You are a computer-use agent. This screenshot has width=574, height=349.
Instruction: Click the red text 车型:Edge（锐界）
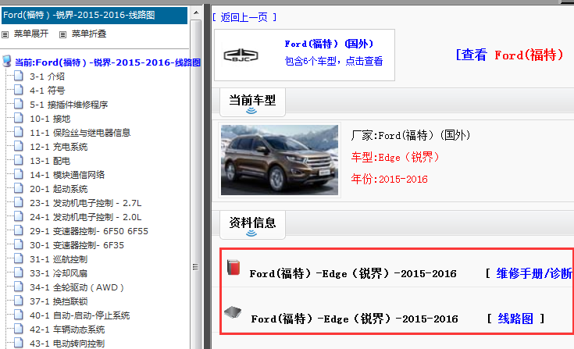(x=395, y=157)
